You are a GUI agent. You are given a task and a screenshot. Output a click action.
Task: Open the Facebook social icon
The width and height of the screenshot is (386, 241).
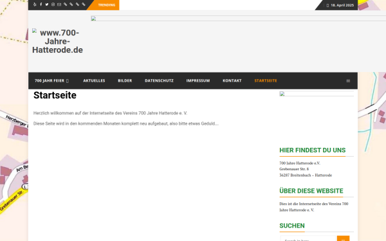tap(41, 4)
